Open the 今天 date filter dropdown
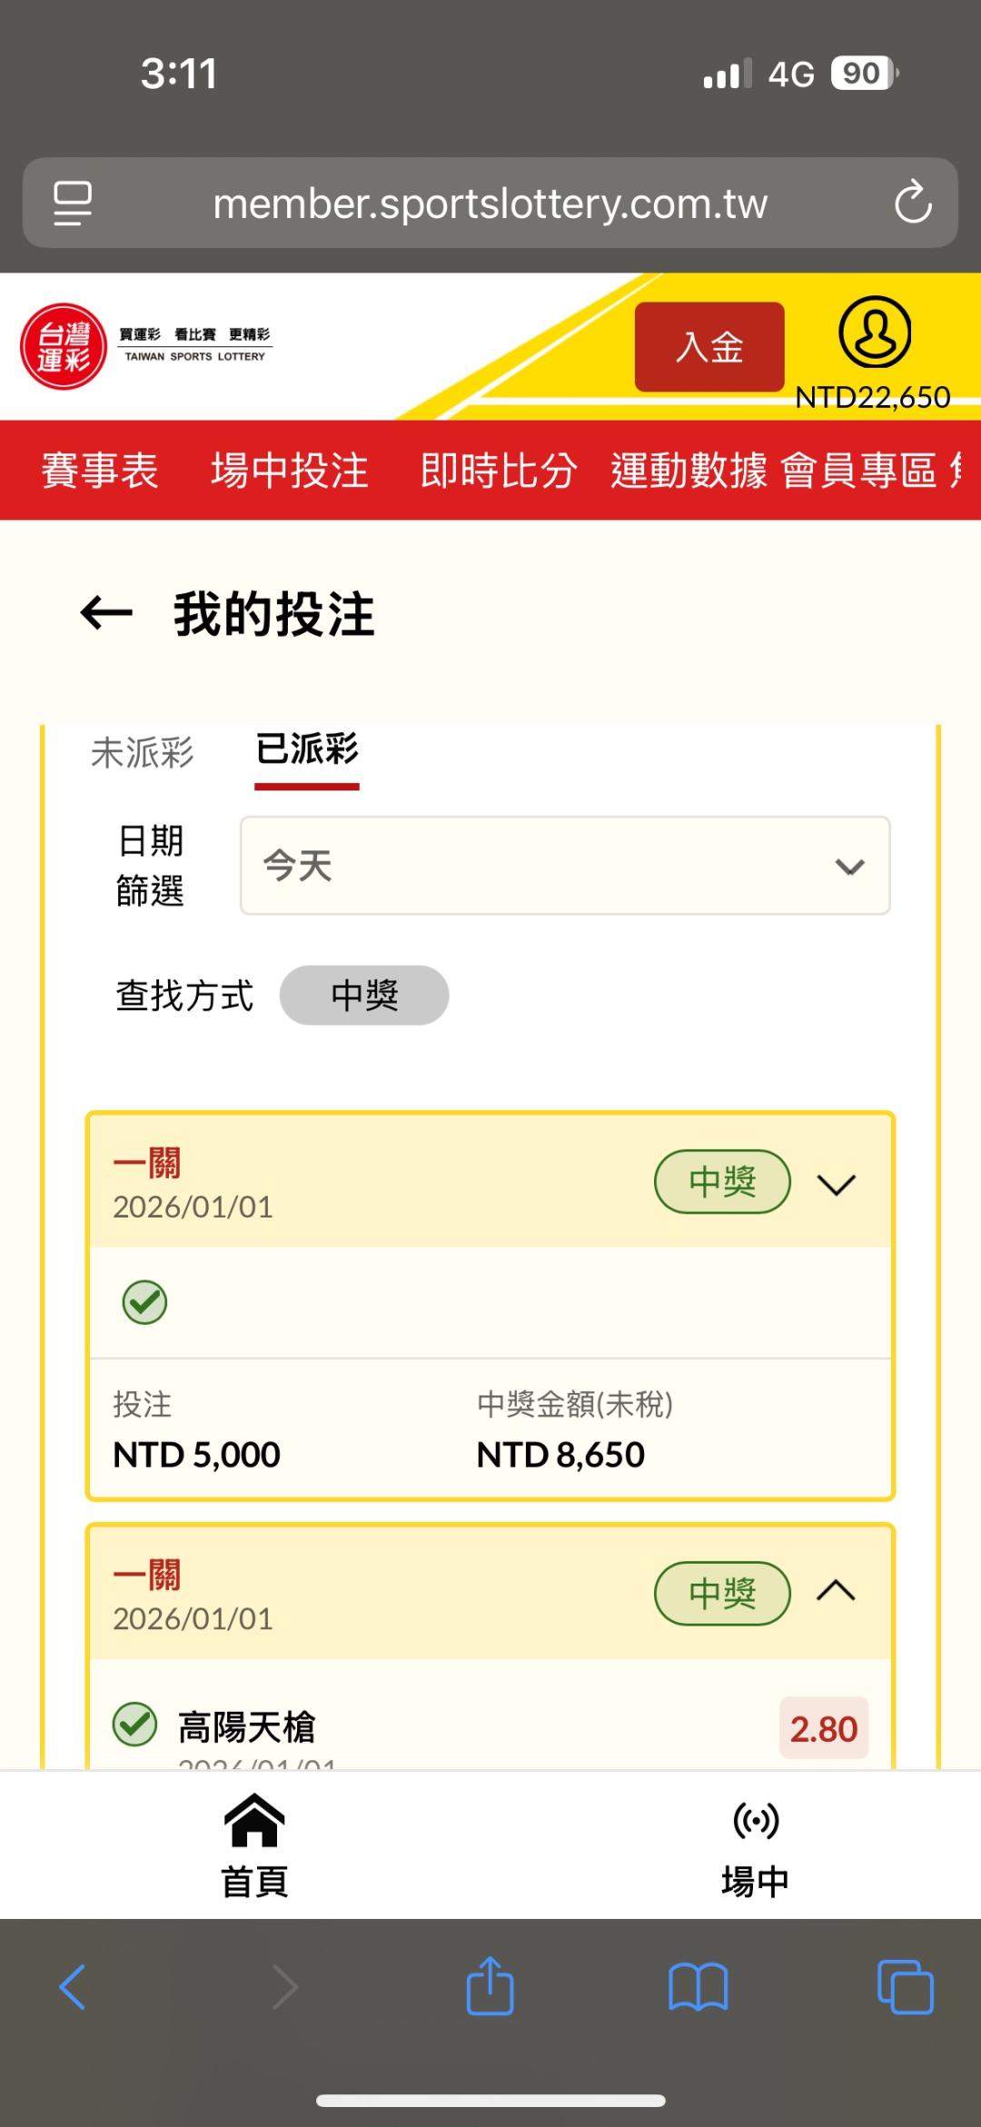Screen dimensions: 981x2127 click(x=564, y=866)
